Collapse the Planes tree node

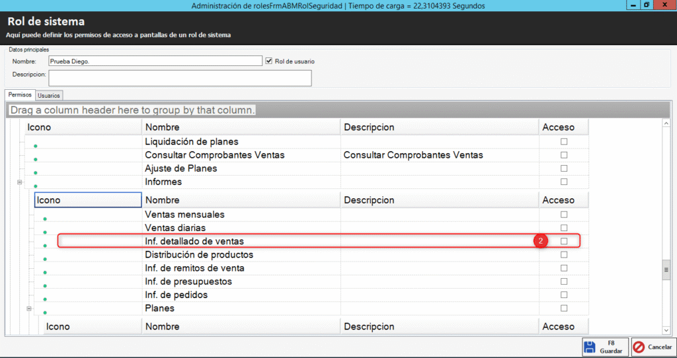tap(29, 308)
